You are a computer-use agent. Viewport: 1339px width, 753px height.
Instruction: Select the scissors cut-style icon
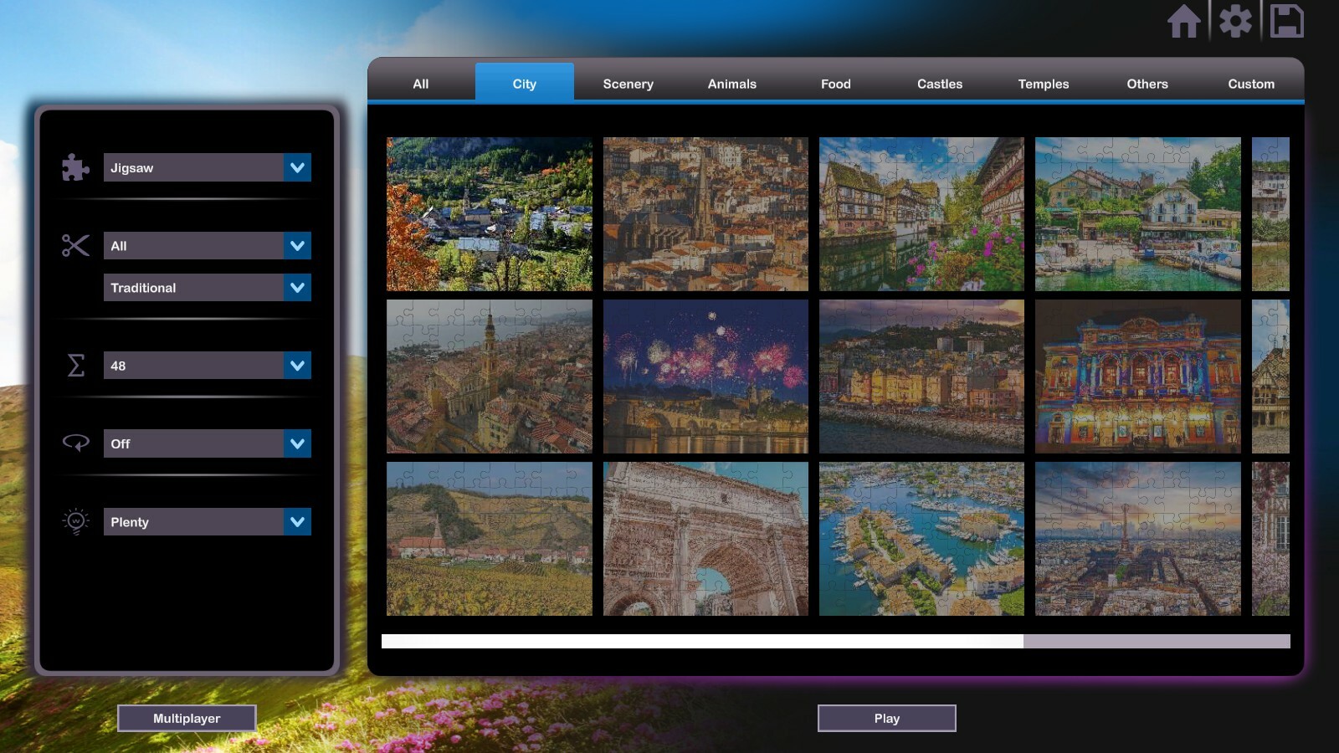(74, 245)
